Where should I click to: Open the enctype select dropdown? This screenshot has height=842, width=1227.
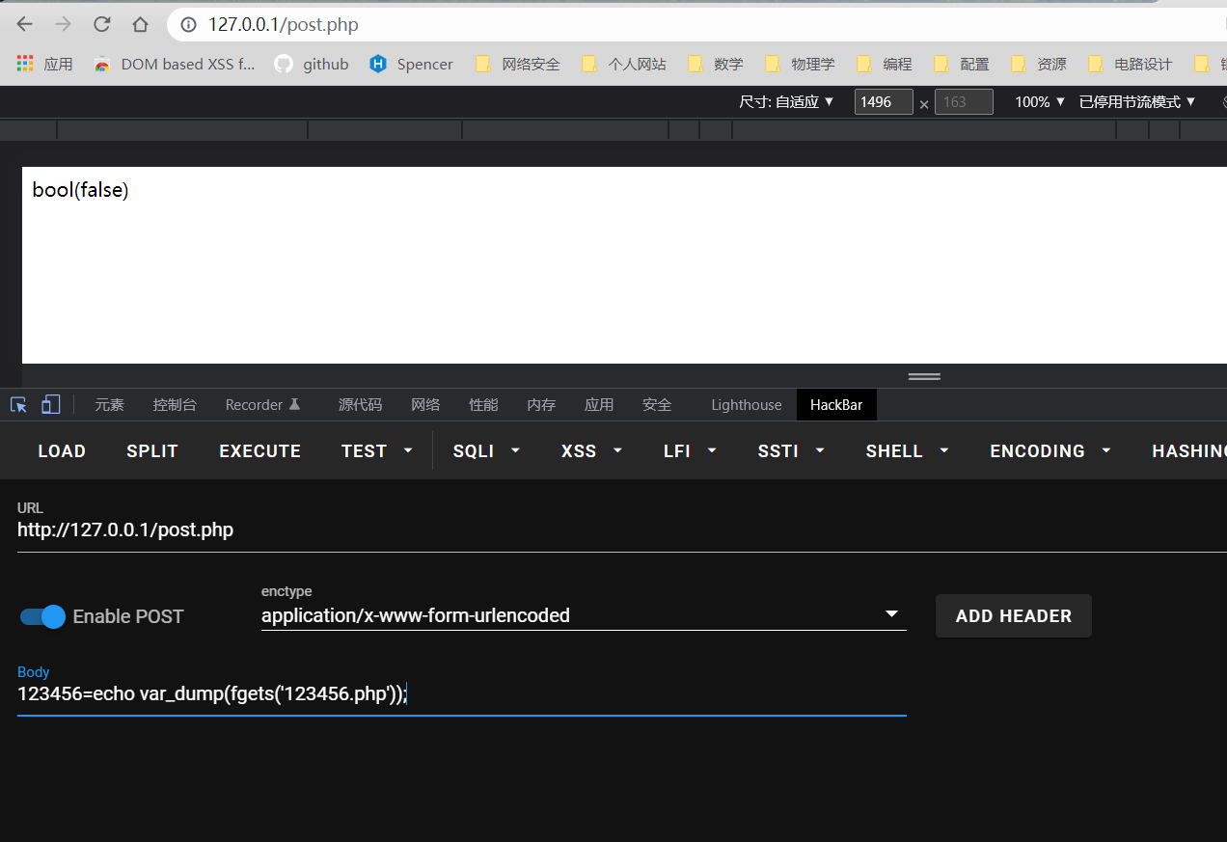[x=584, y=614]
